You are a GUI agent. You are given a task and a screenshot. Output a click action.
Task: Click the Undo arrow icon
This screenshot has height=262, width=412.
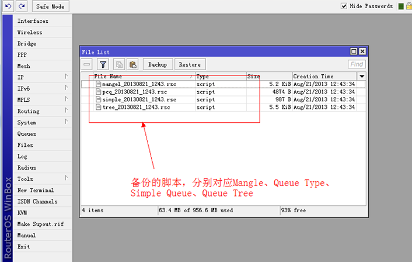pyautogui.click(x=8, y=6)
